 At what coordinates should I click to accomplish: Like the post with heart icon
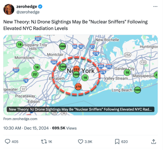pyautogui.click(x=80, y=141)
